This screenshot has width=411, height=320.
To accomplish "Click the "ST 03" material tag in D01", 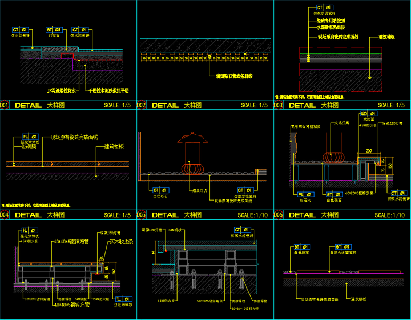I will coord(54,30).
